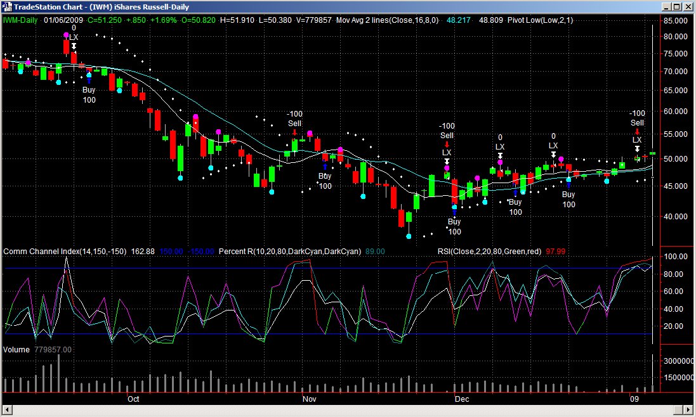Click the H=51.910 high value
Image resolution: width=696 pixels, height=417 pixels.
[237, 20]
